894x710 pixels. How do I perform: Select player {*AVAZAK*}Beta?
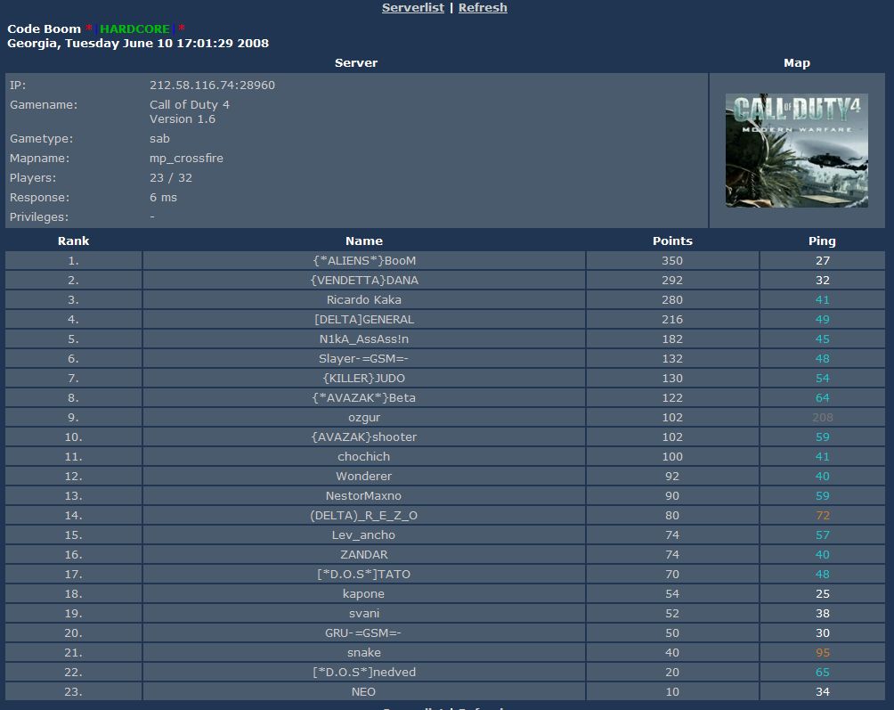click(x=364, y=398)
